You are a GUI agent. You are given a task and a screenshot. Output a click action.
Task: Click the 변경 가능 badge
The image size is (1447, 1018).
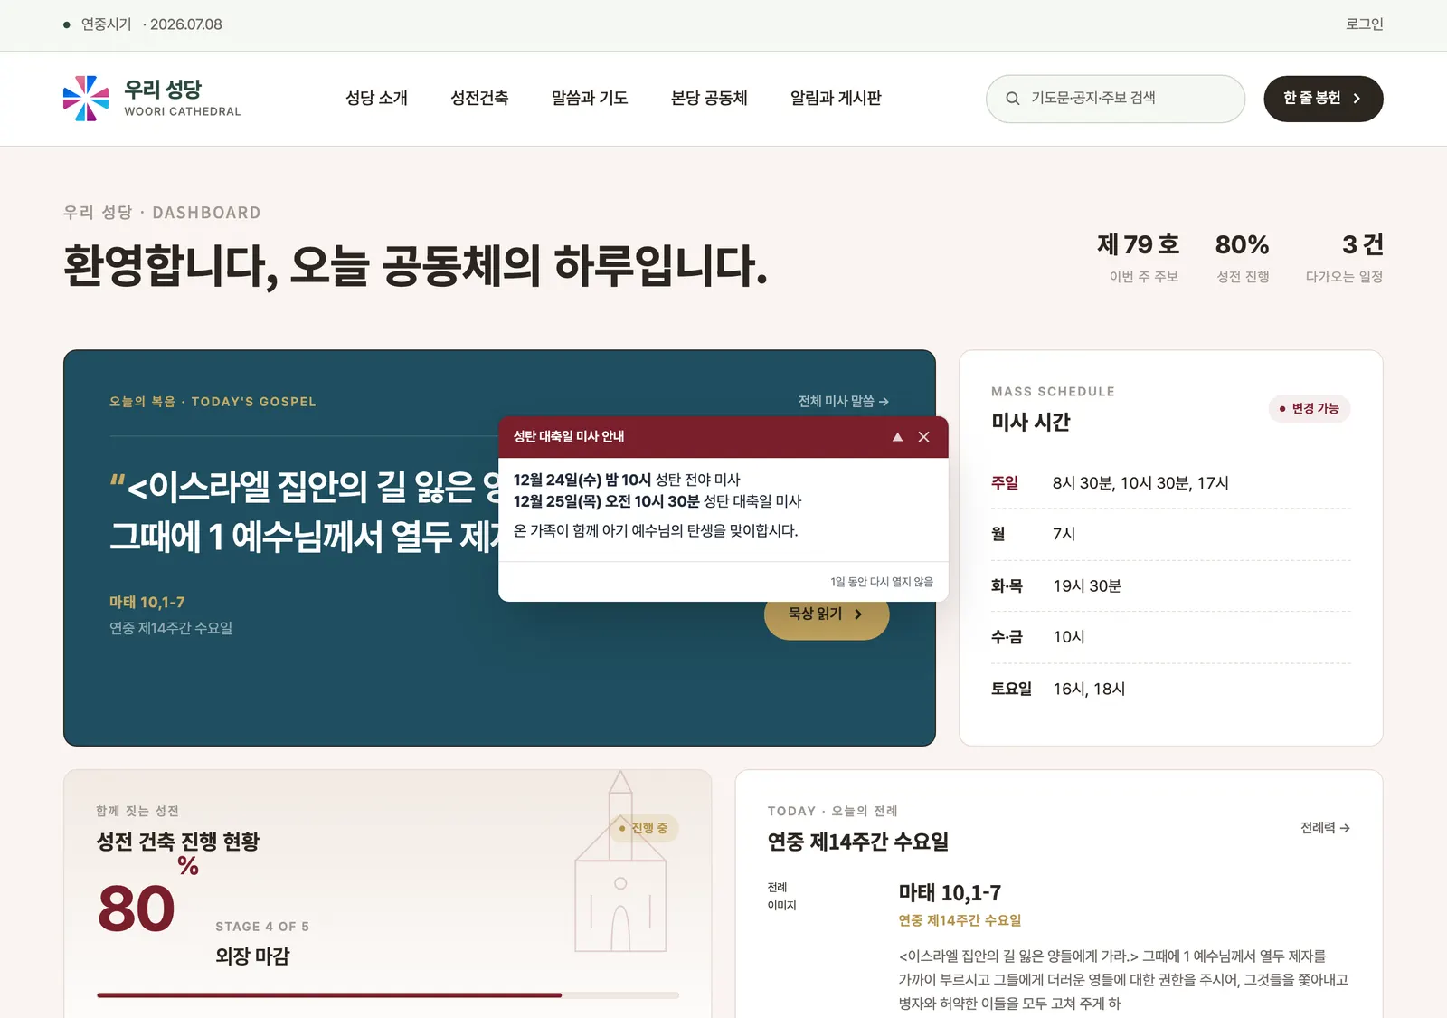click(1310, 409)
